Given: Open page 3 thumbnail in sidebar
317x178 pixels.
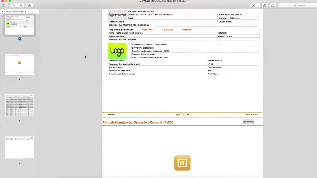Looking at the screenshot, I should coord(20,106).
